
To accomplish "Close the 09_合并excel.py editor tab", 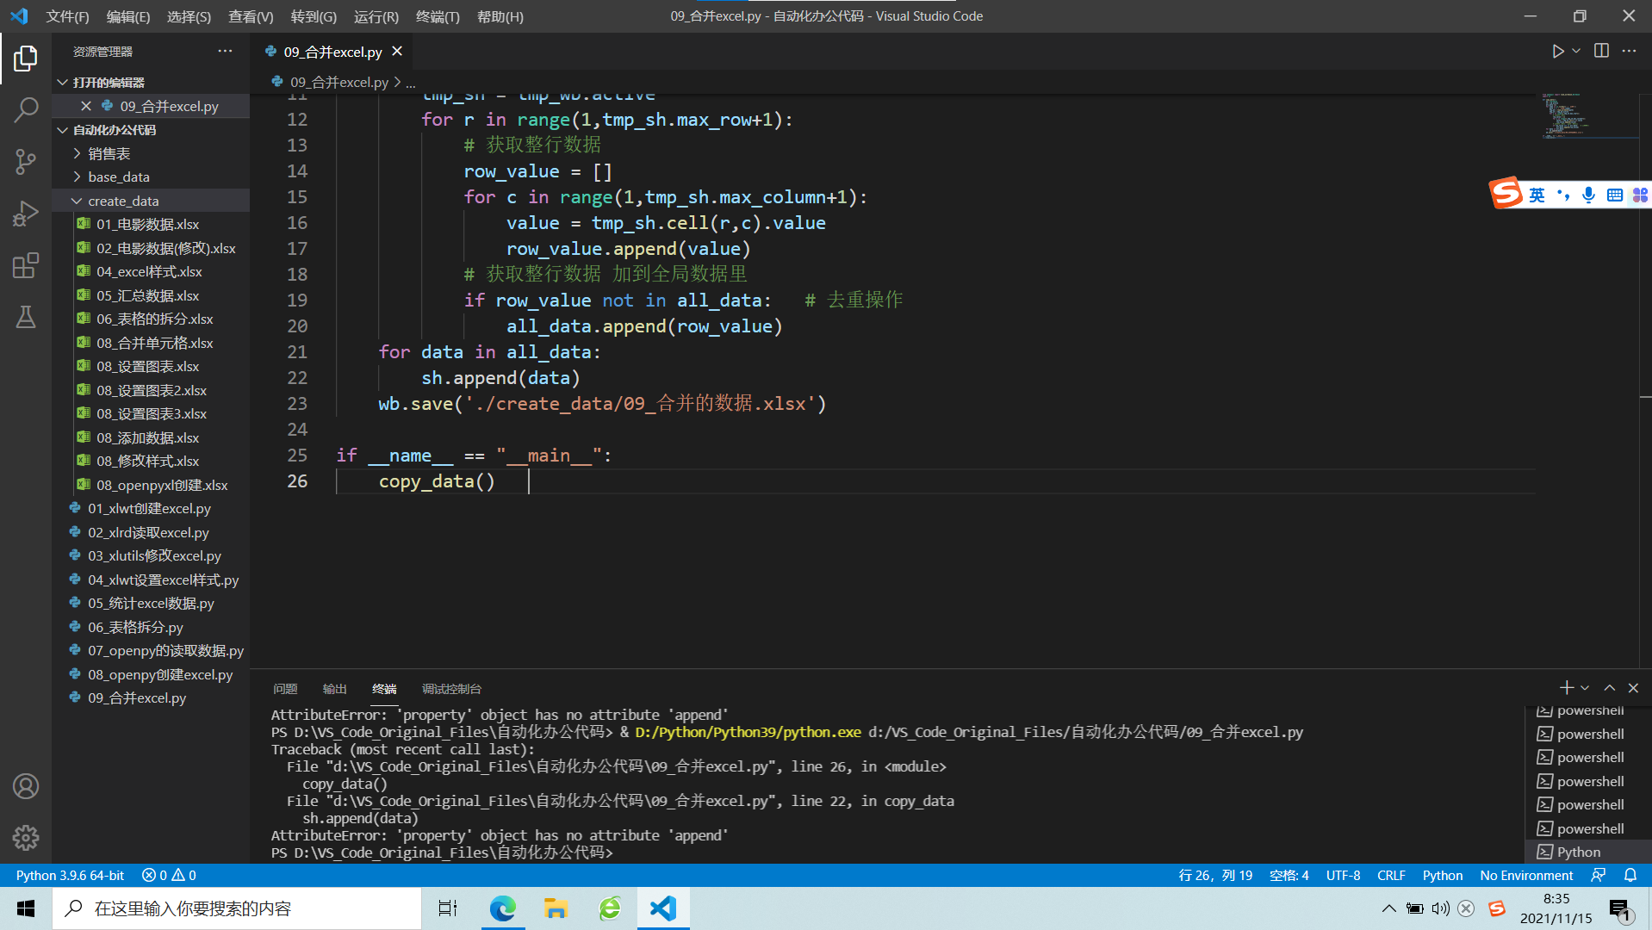I will (397, 52).
